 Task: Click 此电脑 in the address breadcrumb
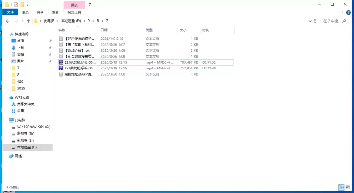(49, 21)
